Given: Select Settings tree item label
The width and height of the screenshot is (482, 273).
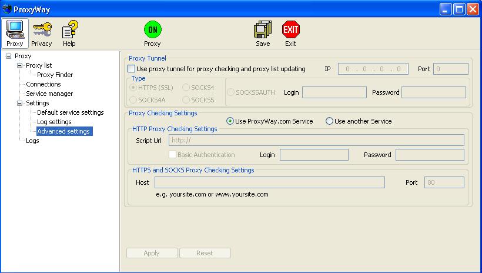Looking at the screenshot, I should click(x=38, y=103).
